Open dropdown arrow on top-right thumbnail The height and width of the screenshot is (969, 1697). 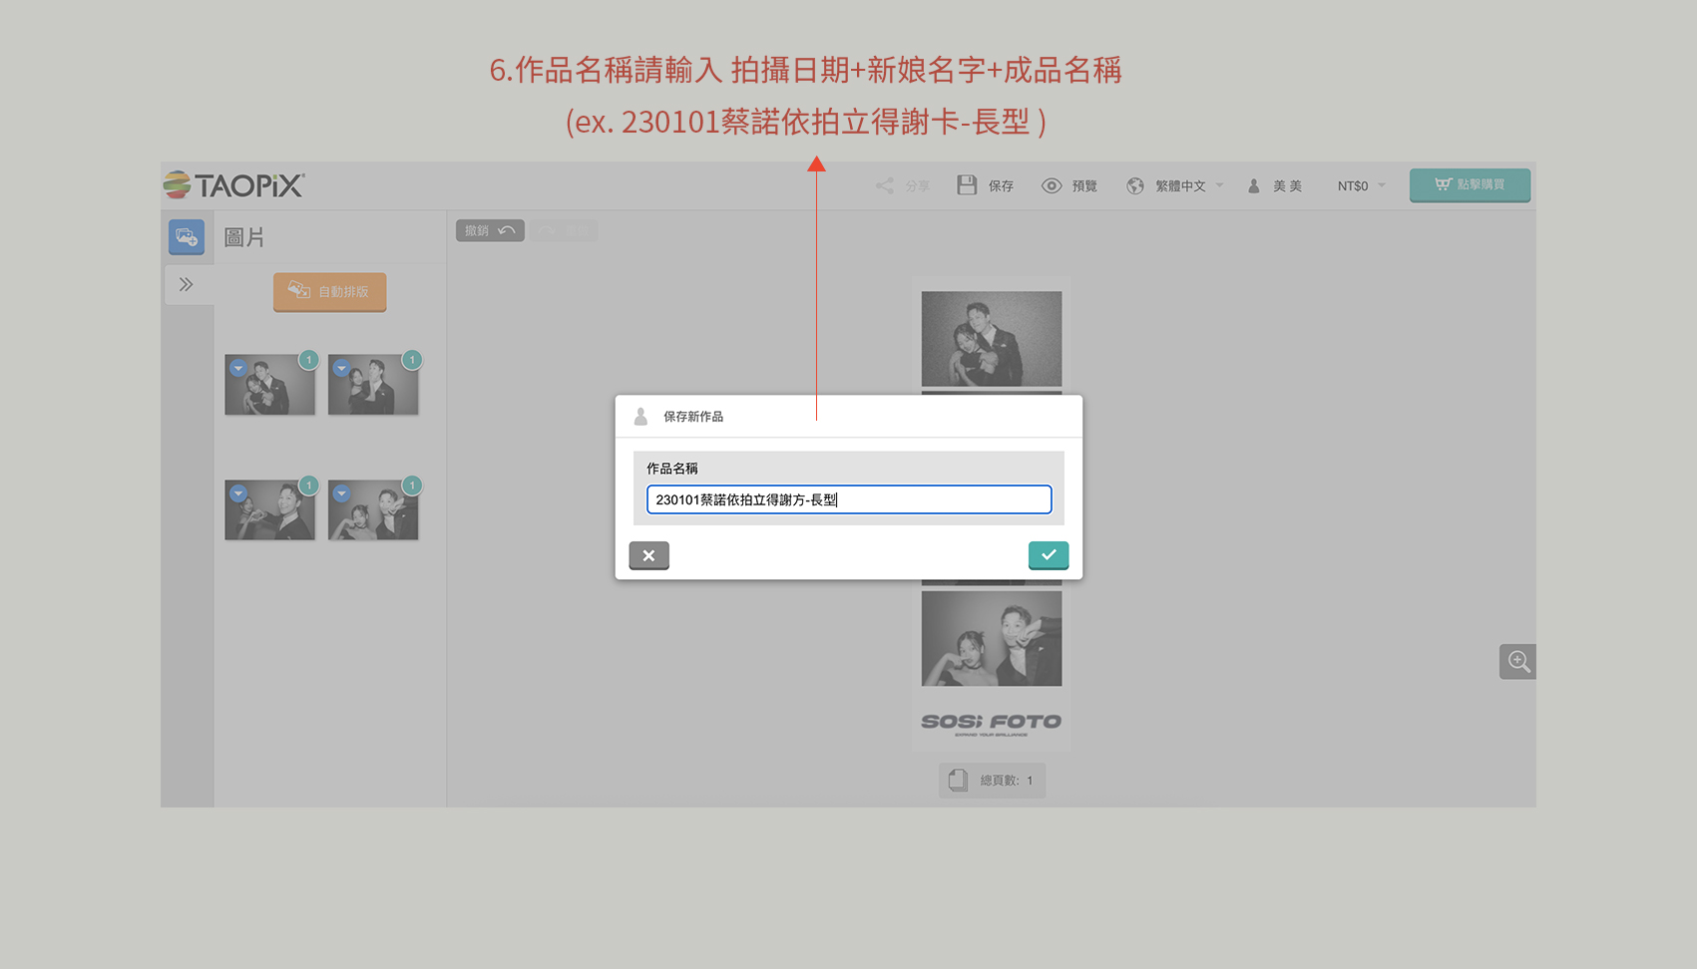[x=341, y=368]
